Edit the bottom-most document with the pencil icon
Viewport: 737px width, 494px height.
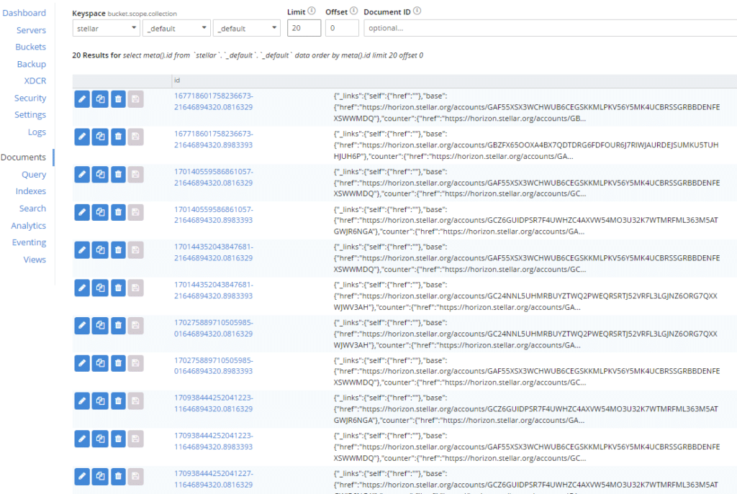click(81, 476)
